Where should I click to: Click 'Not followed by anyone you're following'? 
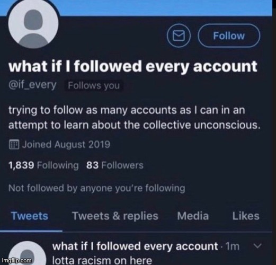tap(97, 188)
